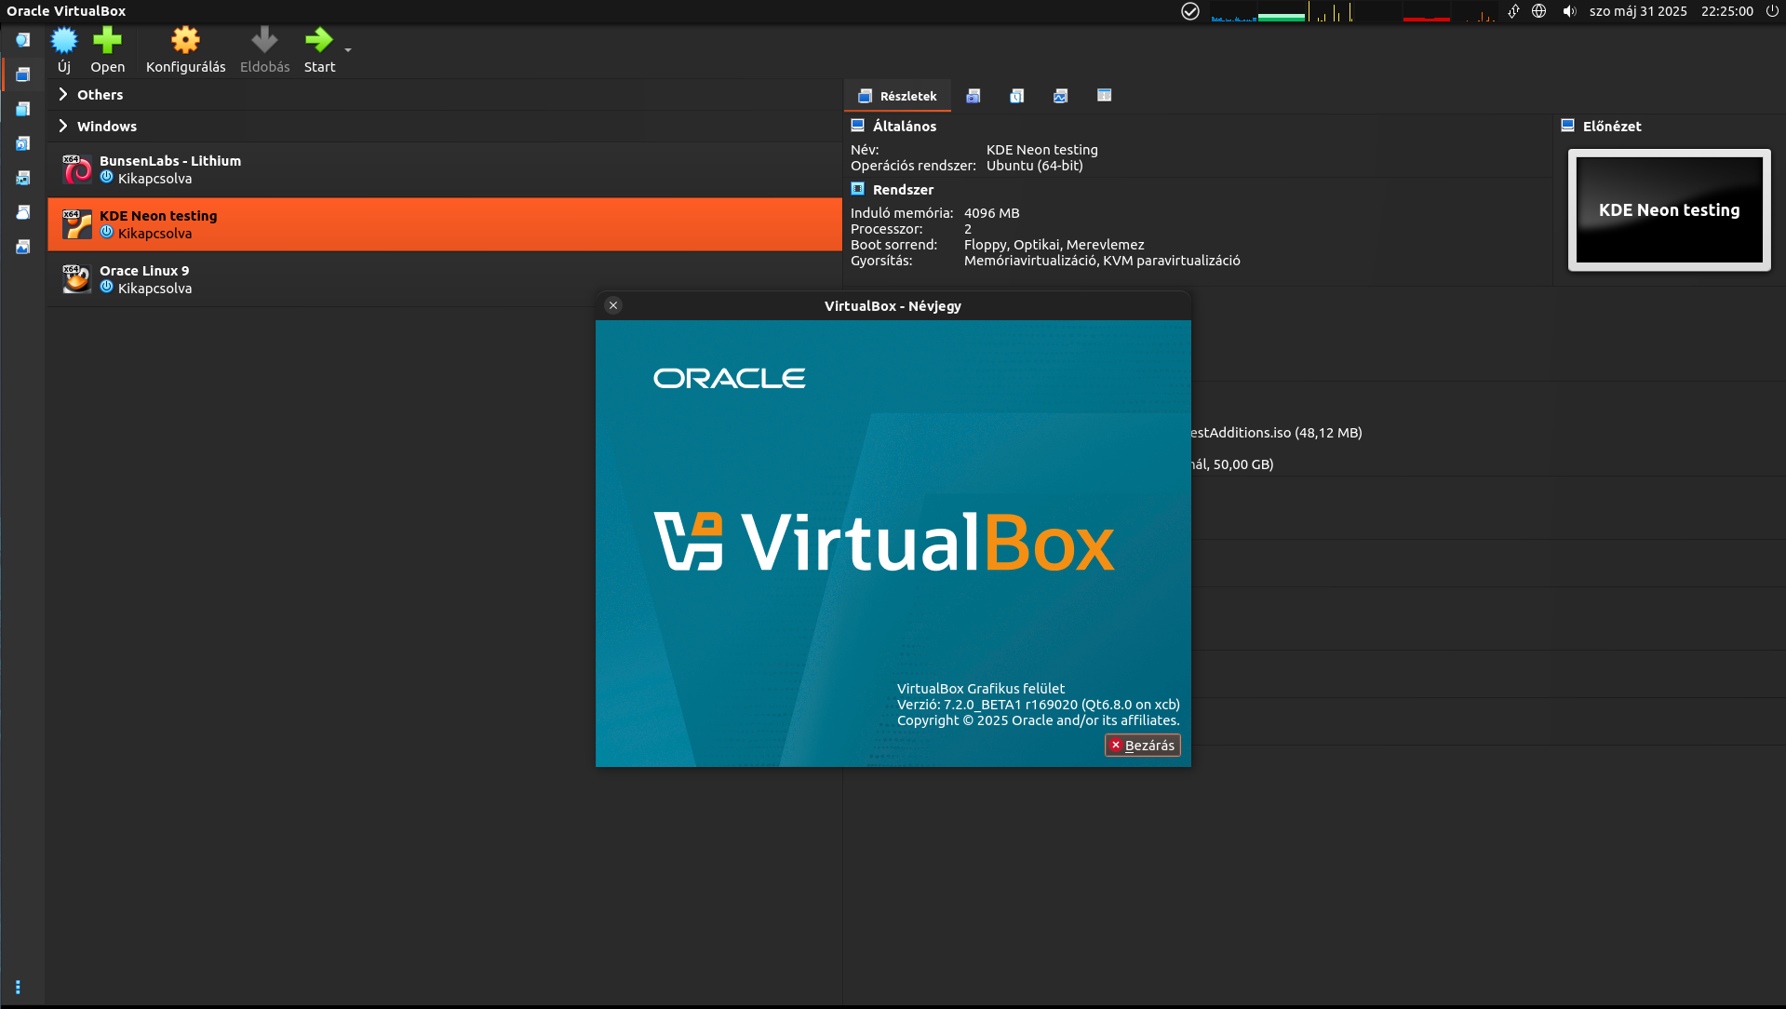Viewport: 1786px width, 1009px height.
Task: Click the BunsenLabs Debian swirl icon
Action: [x=77, y=169]
